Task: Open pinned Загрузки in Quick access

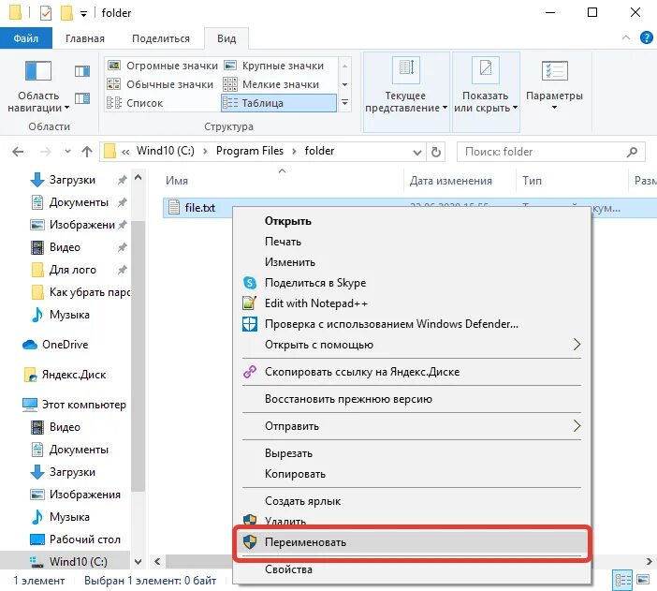Action: pyautogui.click(x=72, y=180)
